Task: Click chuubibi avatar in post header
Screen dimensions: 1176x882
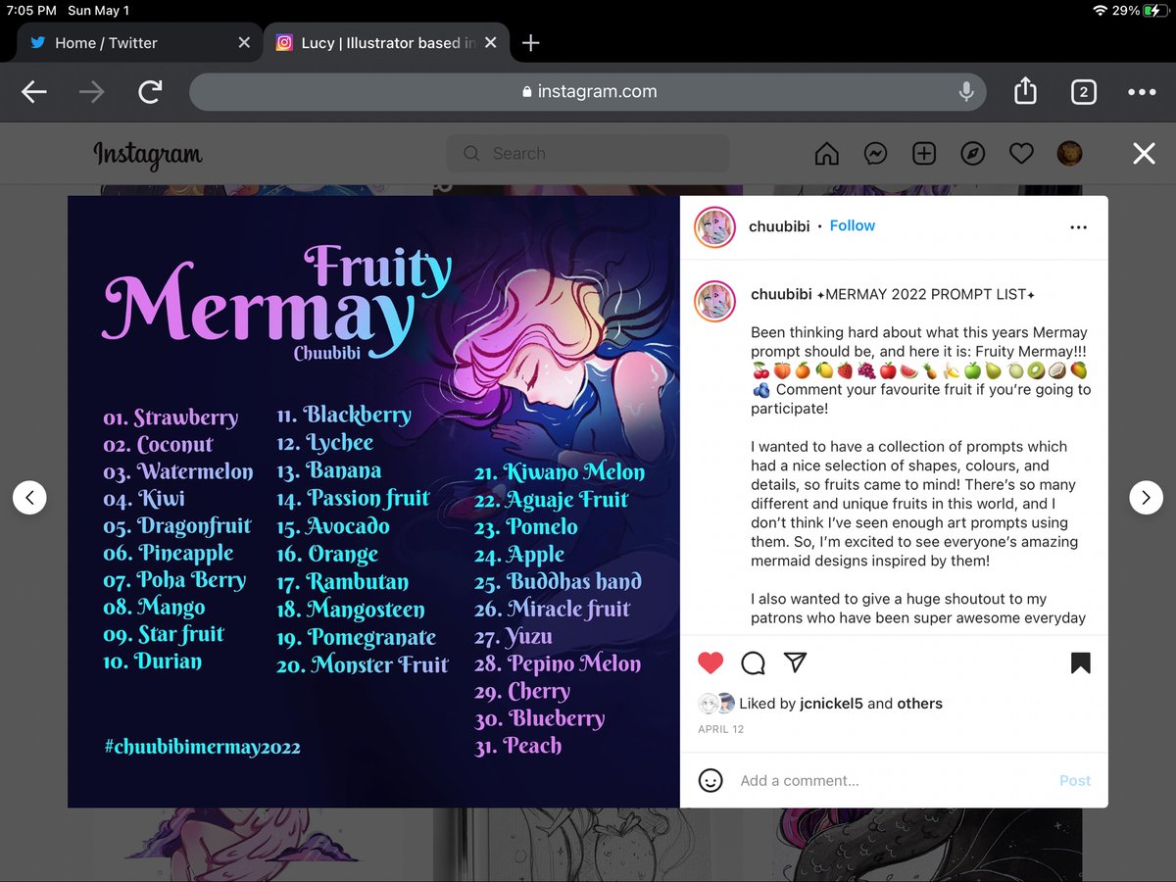Action: (714, 227)
